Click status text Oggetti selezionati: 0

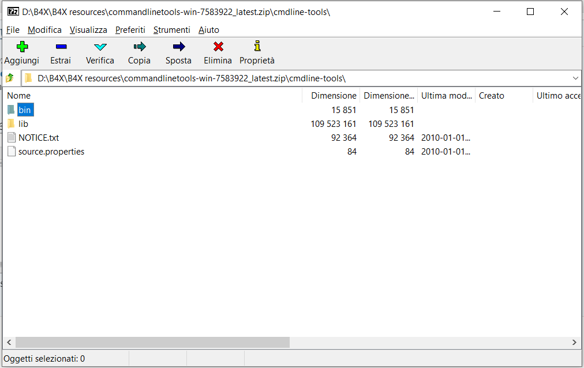[44, 359]
